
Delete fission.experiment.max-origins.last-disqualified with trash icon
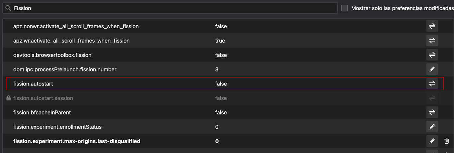(x=446, y=141)
